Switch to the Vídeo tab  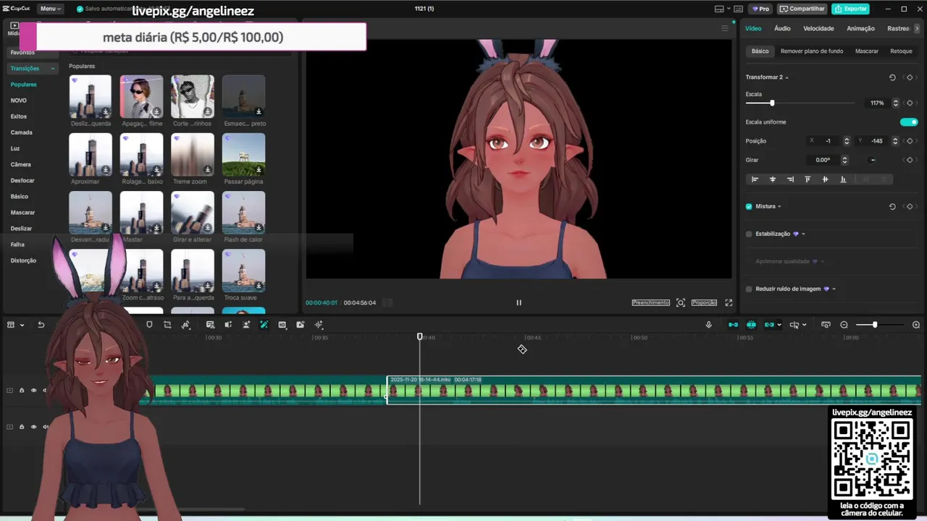click(x=753, y=28)
